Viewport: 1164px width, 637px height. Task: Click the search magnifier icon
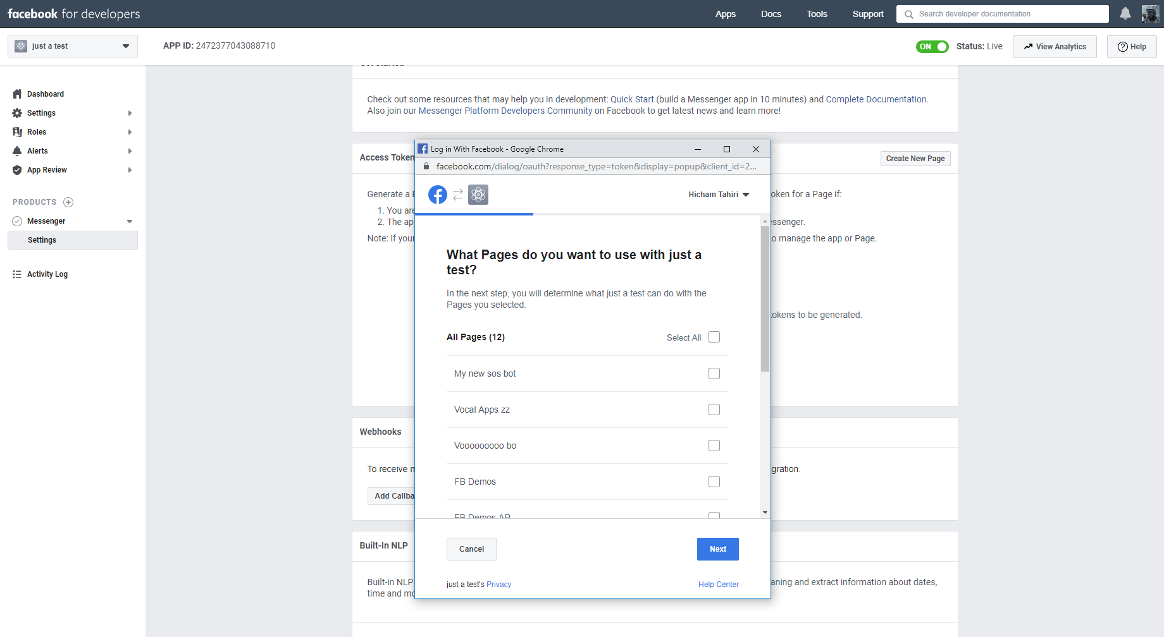pos(909,14)
